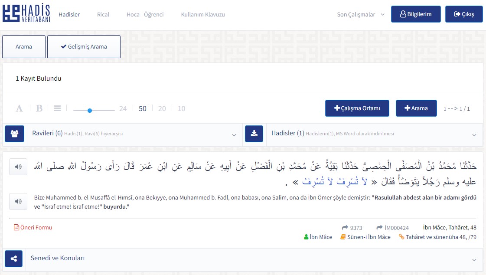Switch to the Gelişmiş Arama tab
Image resolution: width=486 pixels, height=275 pixels.
click(x=84, y=47)
